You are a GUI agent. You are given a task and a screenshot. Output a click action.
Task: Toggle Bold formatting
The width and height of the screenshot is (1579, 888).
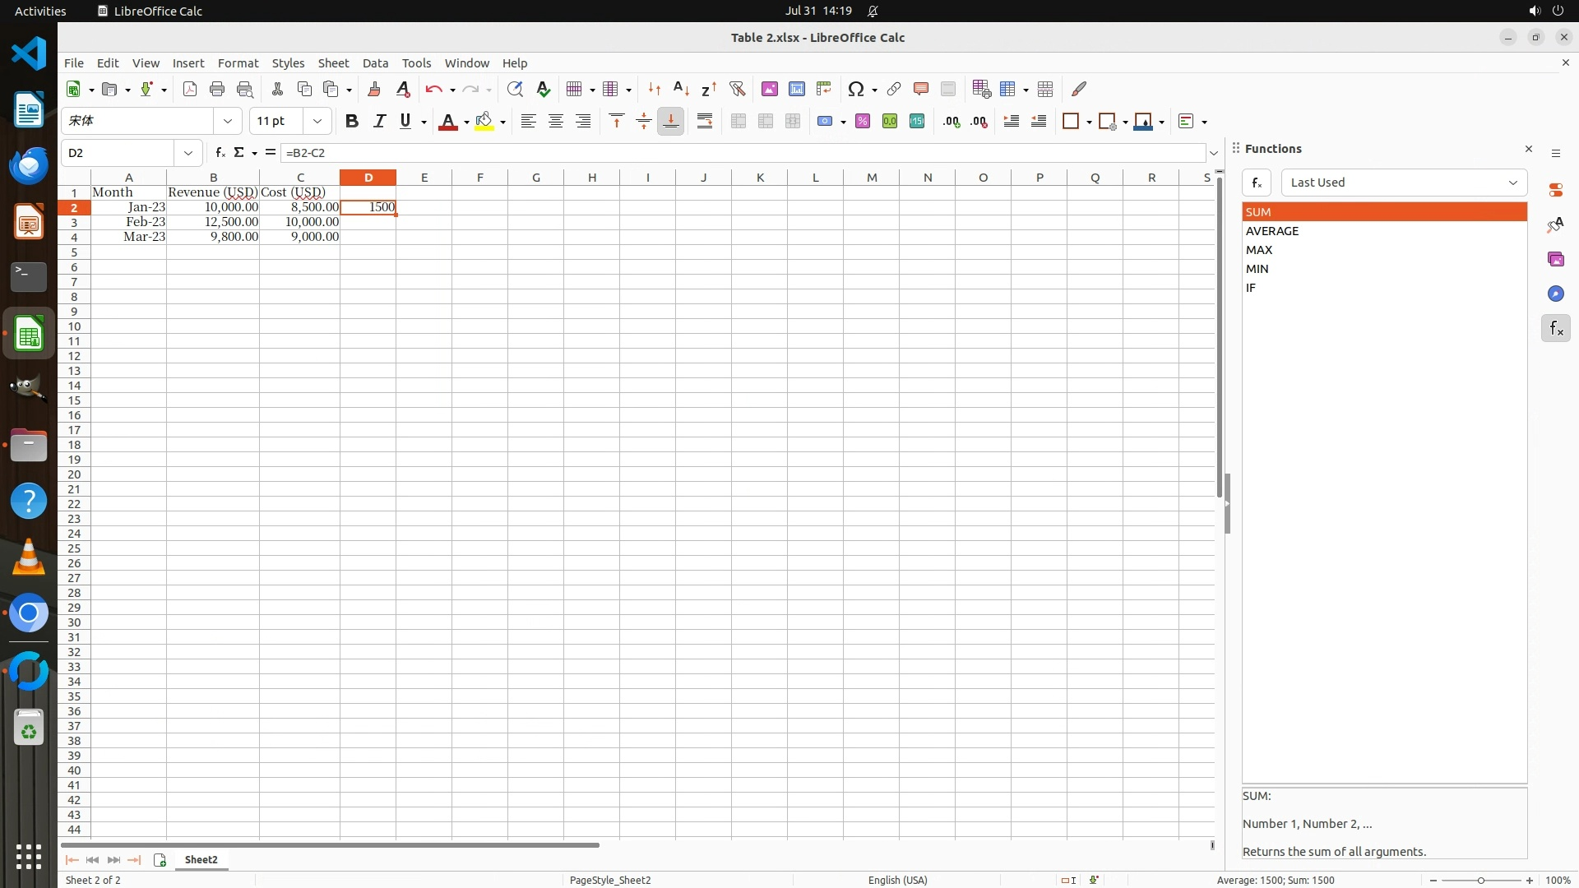(x=352, y=121)
